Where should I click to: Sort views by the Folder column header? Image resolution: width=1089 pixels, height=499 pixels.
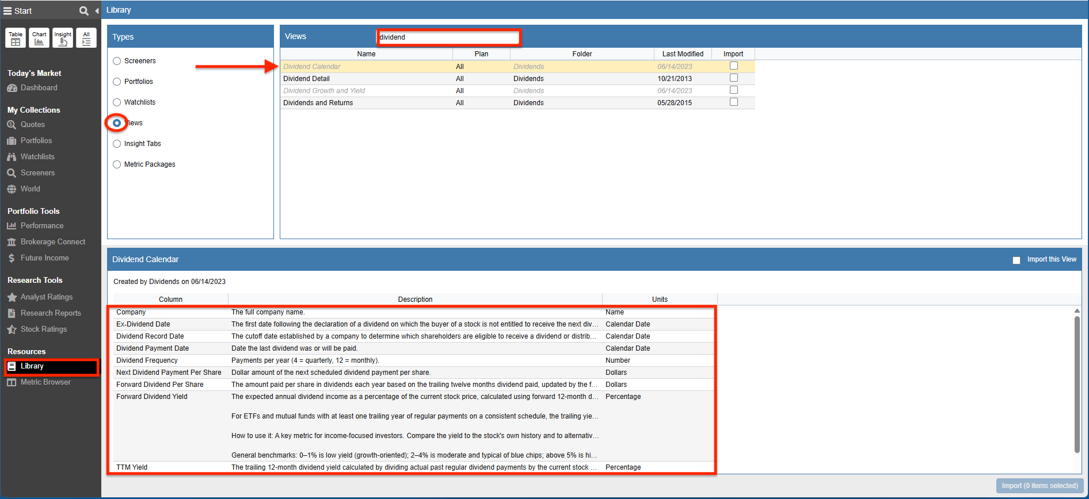coord(582,54)
